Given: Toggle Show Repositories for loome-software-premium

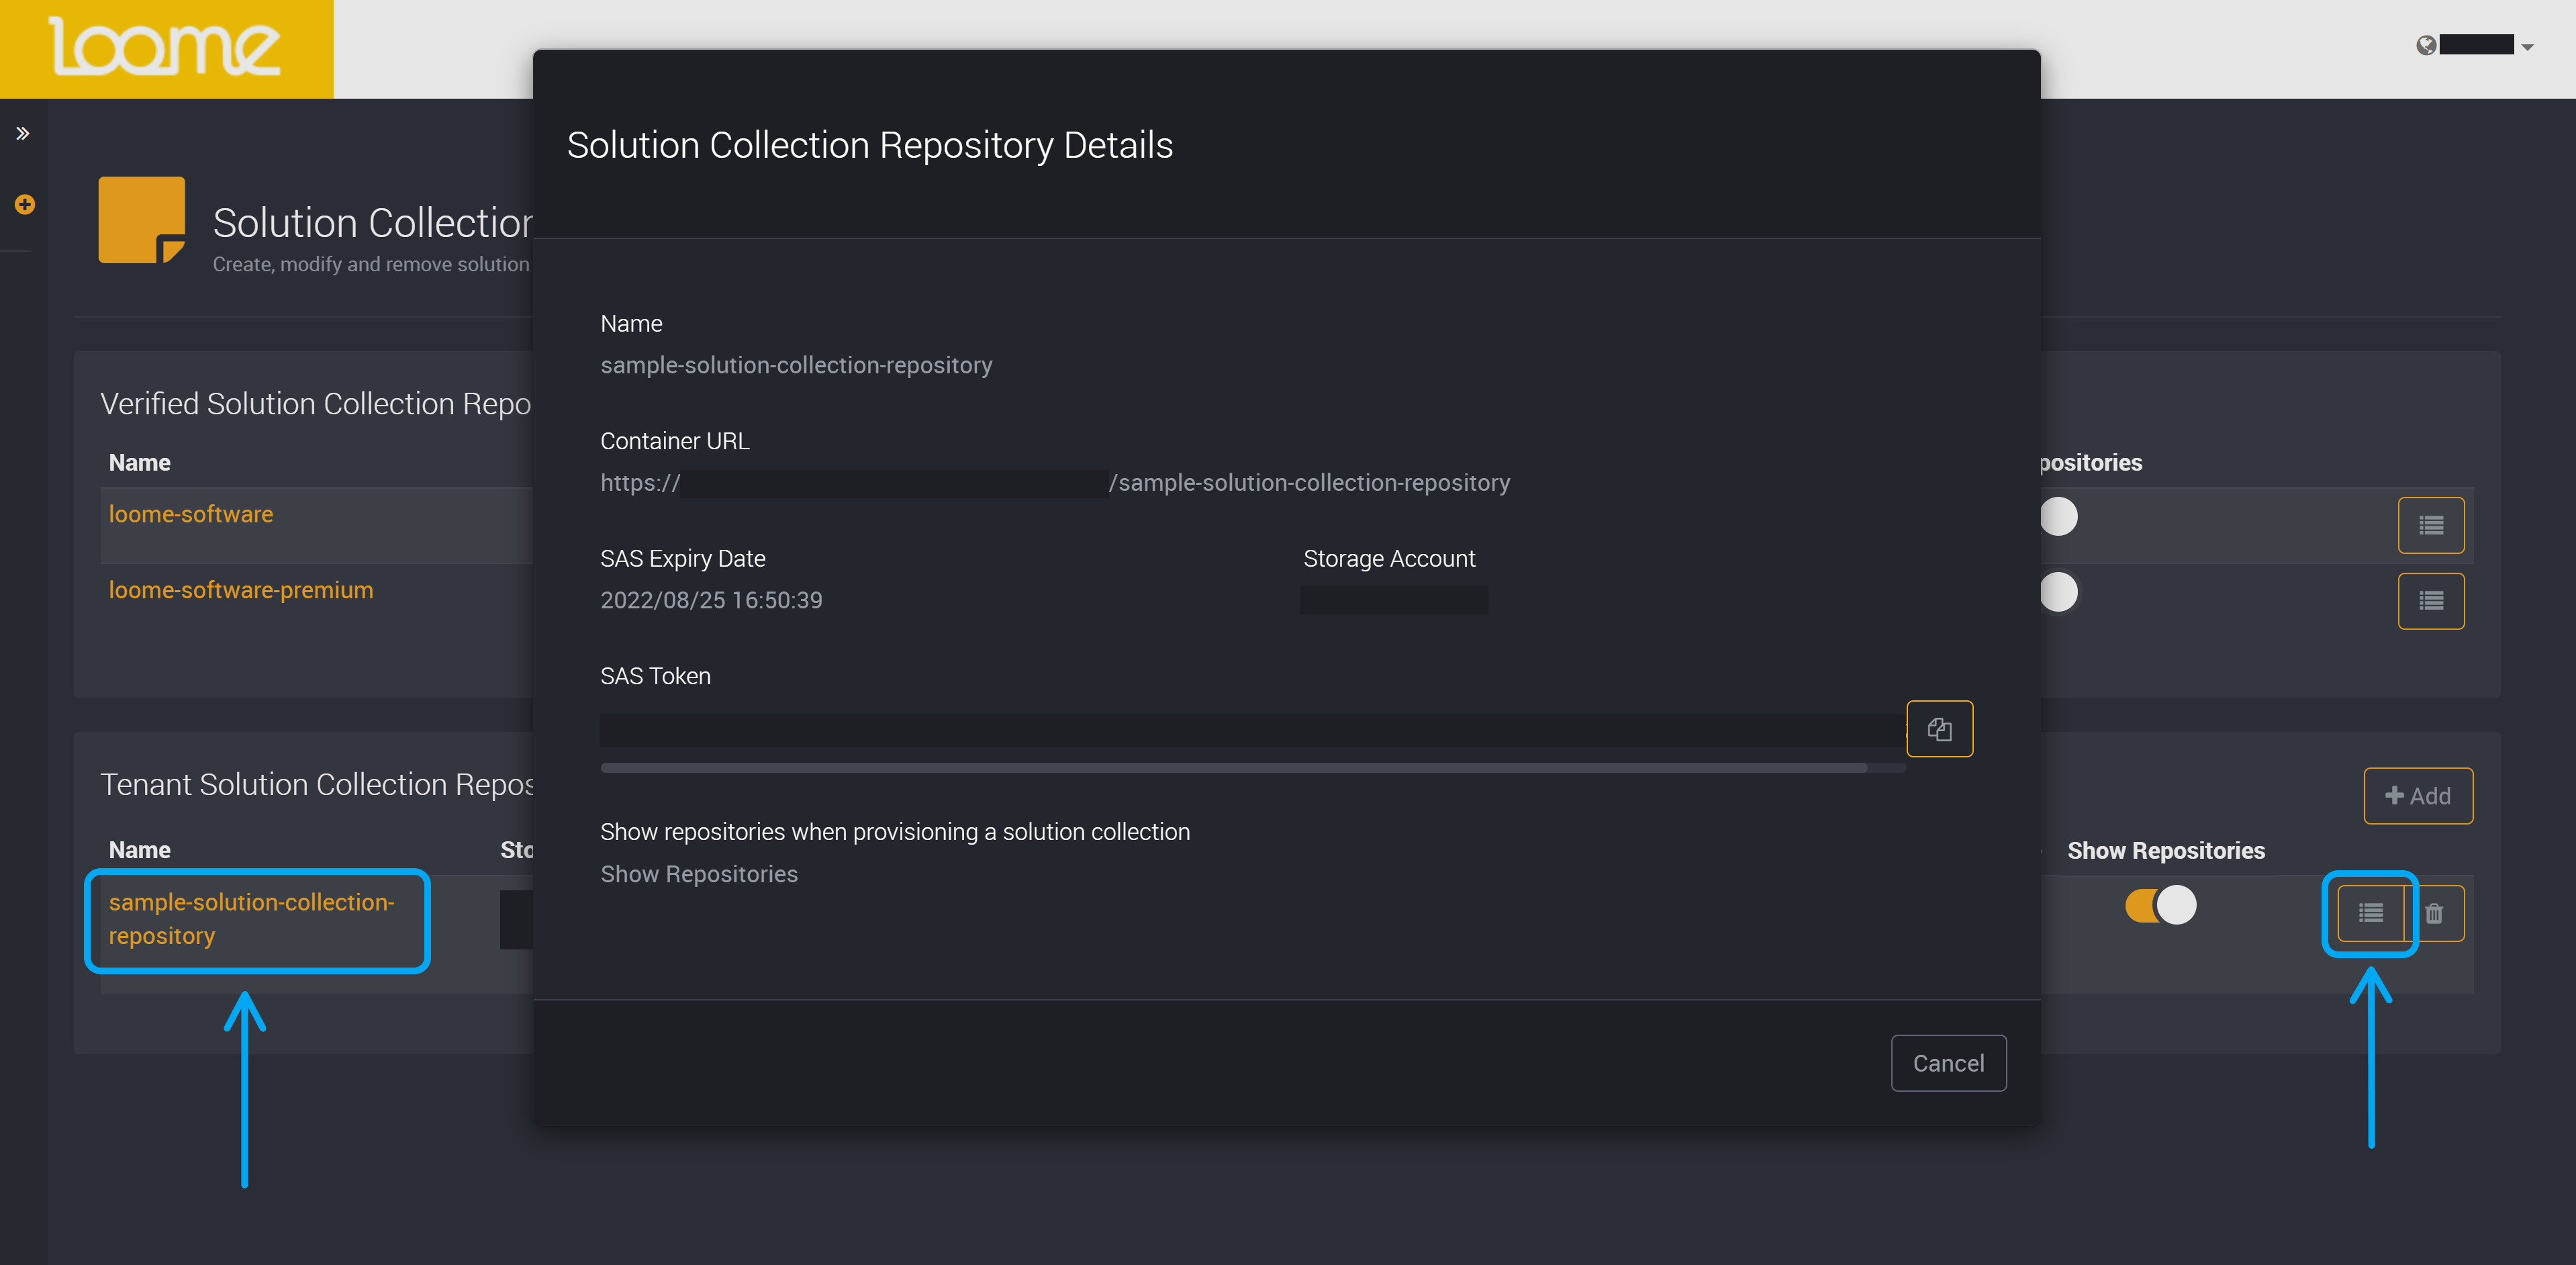Looking at the screenshot, I should tap(2058, 592).
